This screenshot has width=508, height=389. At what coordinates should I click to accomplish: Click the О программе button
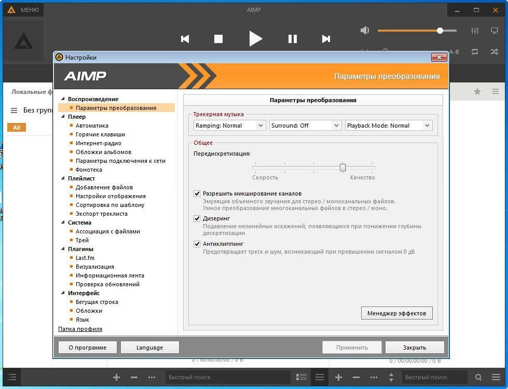point(88,348)
